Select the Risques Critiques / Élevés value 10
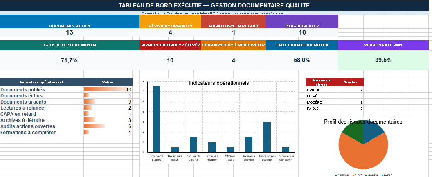Viewport: 432px width, 177px height. [170, 60]
